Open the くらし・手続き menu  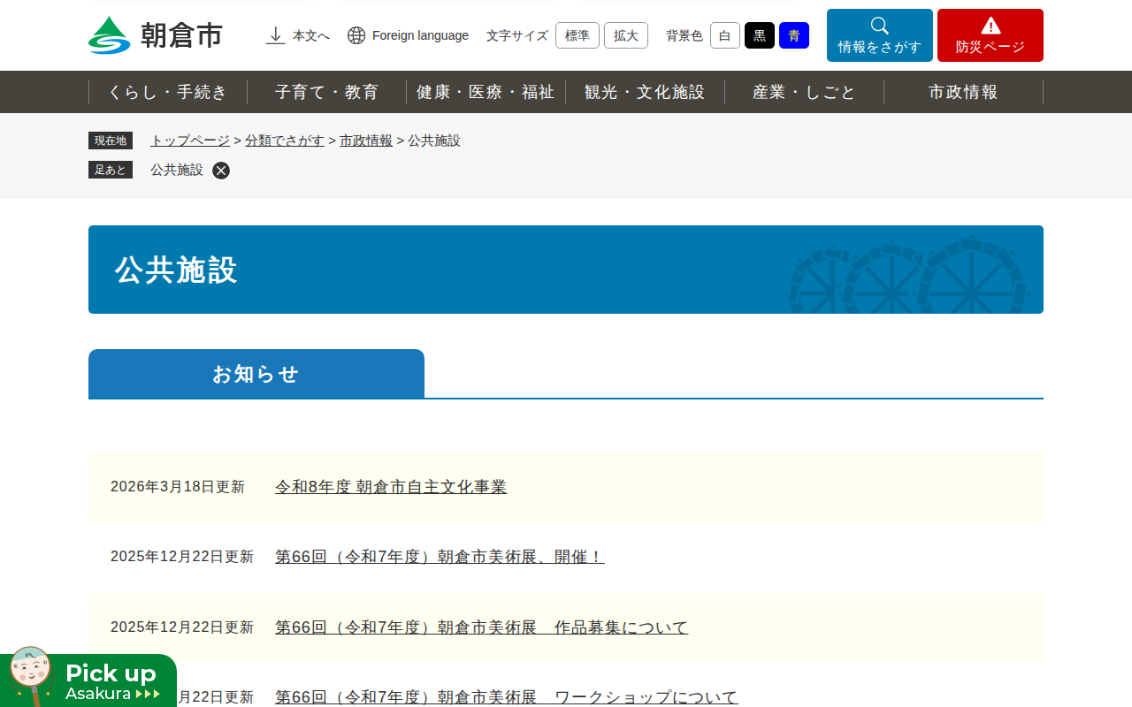(168, 92)
